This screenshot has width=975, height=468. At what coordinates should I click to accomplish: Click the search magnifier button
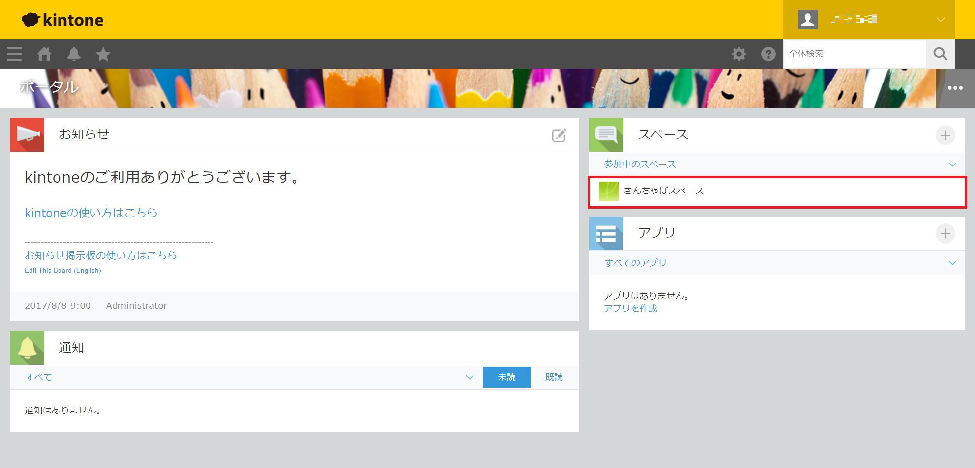pos(940,54)
